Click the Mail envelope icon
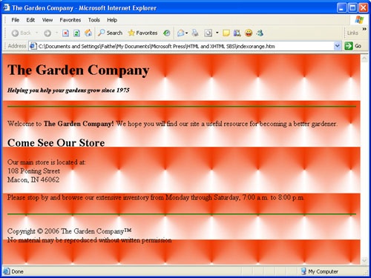Viewport: 371px width, 278px height. tap(181, 33)
